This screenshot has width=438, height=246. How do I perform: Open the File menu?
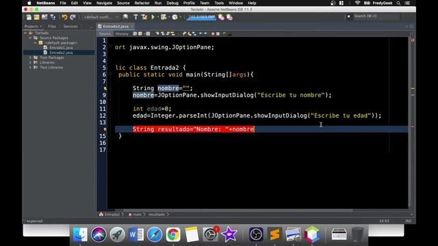63,3
